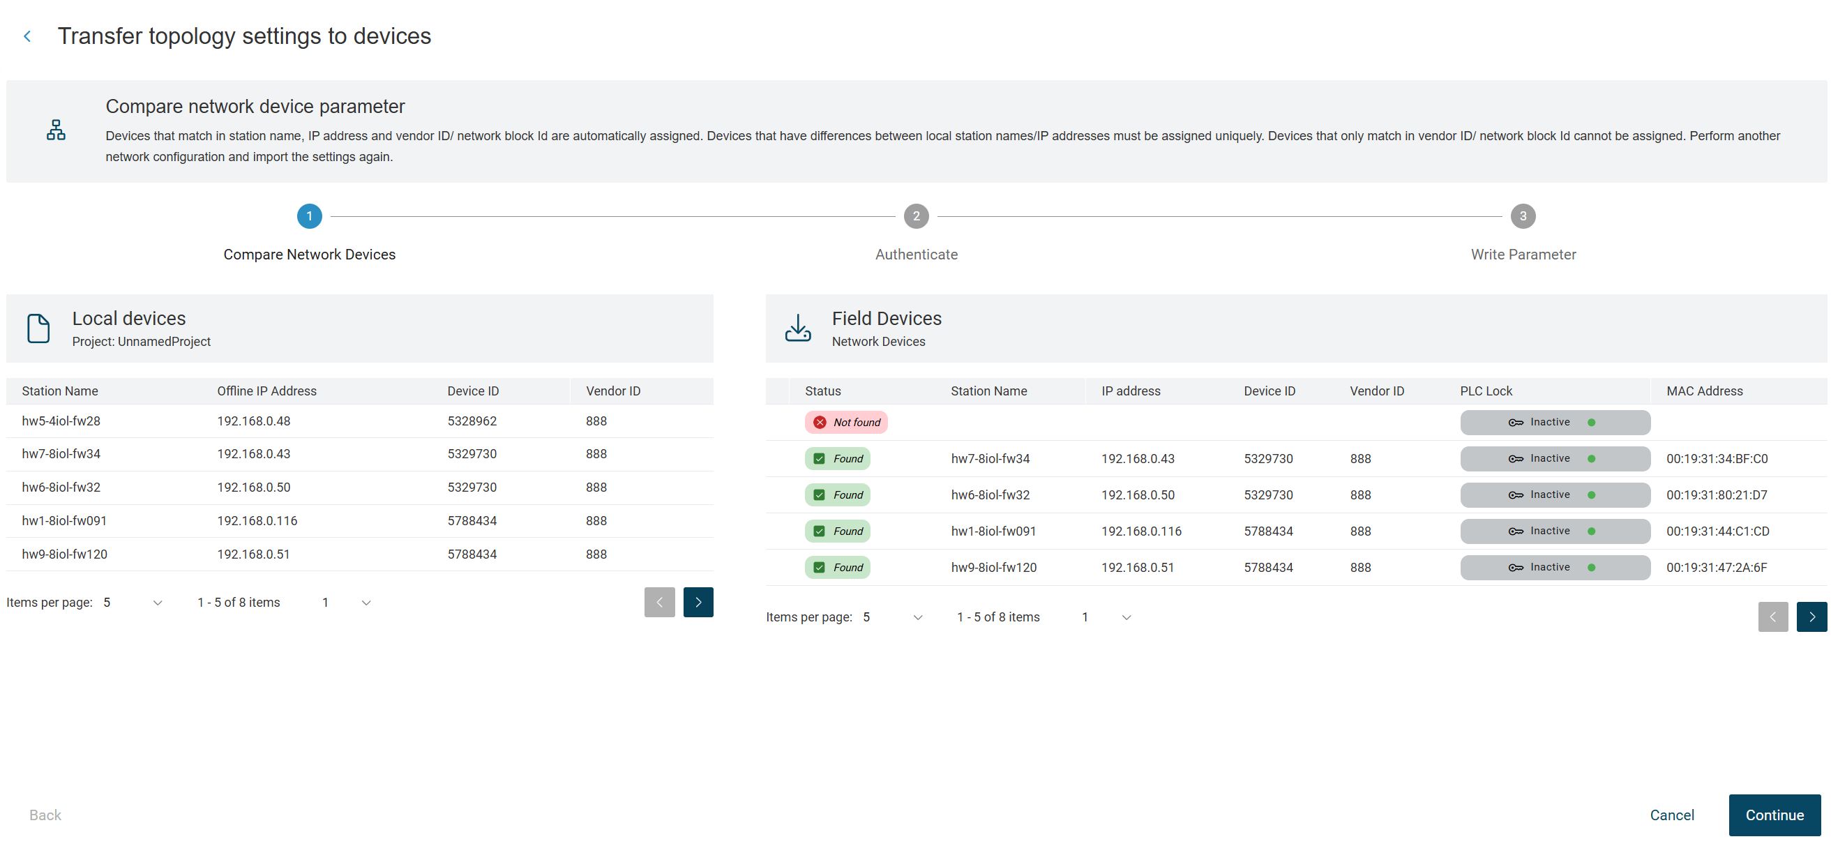Select step 3 Write Parameter

(1523, 216)
